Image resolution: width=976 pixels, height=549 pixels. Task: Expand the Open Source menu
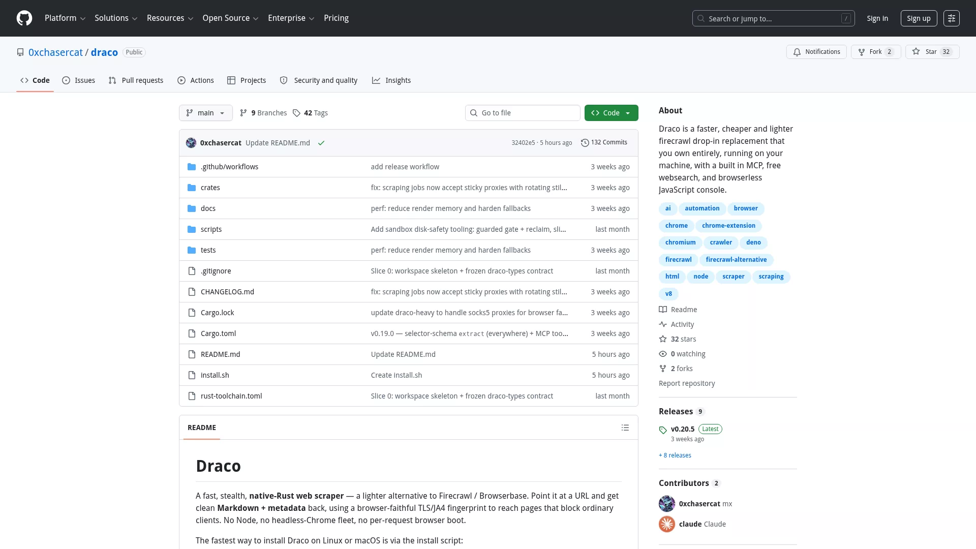[230, 18]
